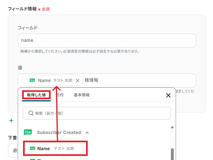Switch to the 取得した値 tab
This screenshot has height=160, width=213.
click(36, 95)
